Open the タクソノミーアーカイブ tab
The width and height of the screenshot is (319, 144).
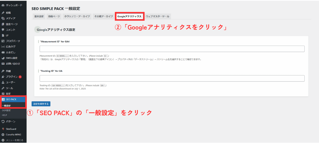coord(77,16)
